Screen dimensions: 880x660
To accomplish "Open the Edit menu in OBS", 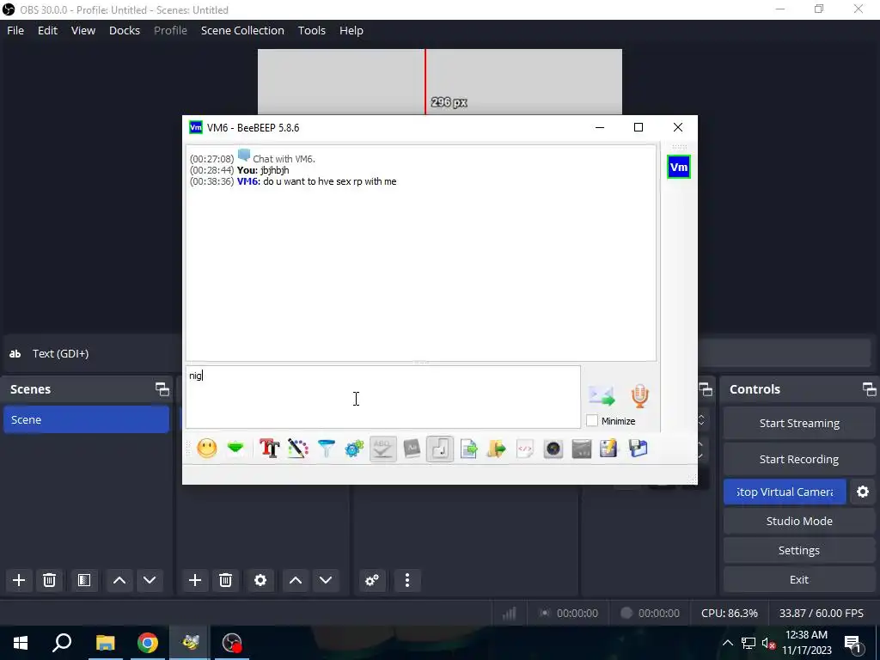I will coord(48,30).
